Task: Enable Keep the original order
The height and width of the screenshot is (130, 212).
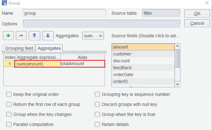Action: (x=9, y=94)
